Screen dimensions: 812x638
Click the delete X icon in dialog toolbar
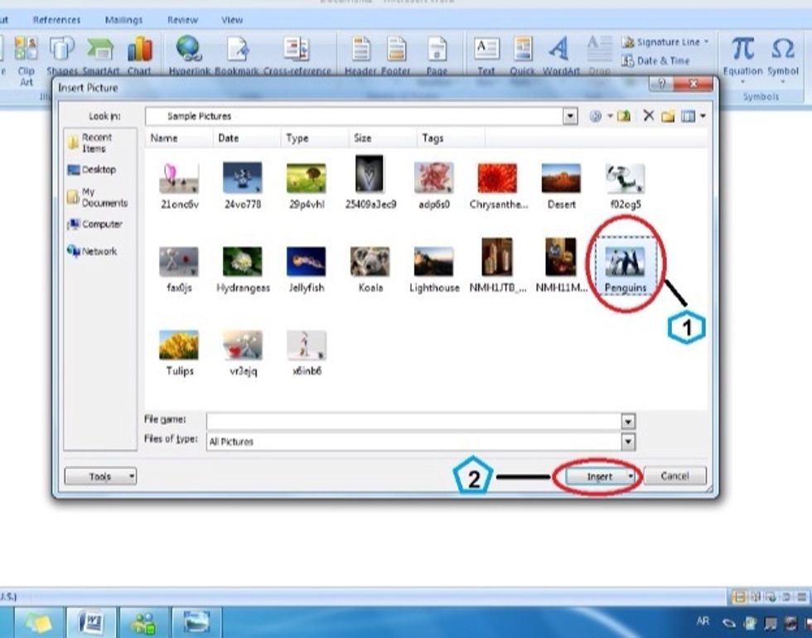click(649, 117)
